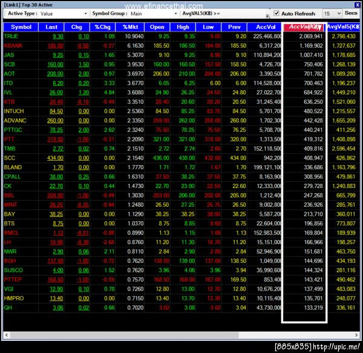Select the QH symbol
Viewport: 363px width, 353px height.
click(x=8, y=308)
